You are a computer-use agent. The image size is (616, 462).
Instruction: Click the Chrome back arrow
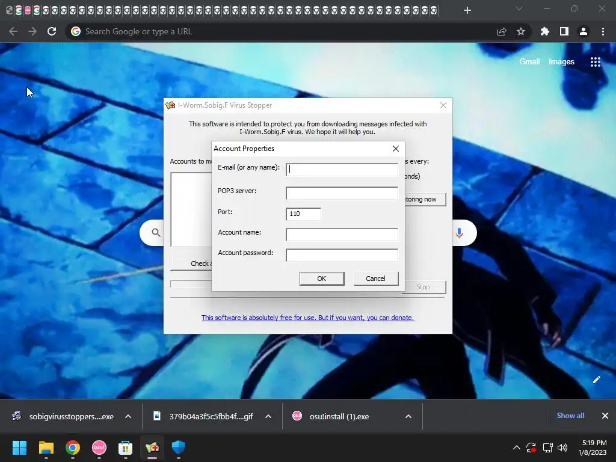click(x=13, y=31)
